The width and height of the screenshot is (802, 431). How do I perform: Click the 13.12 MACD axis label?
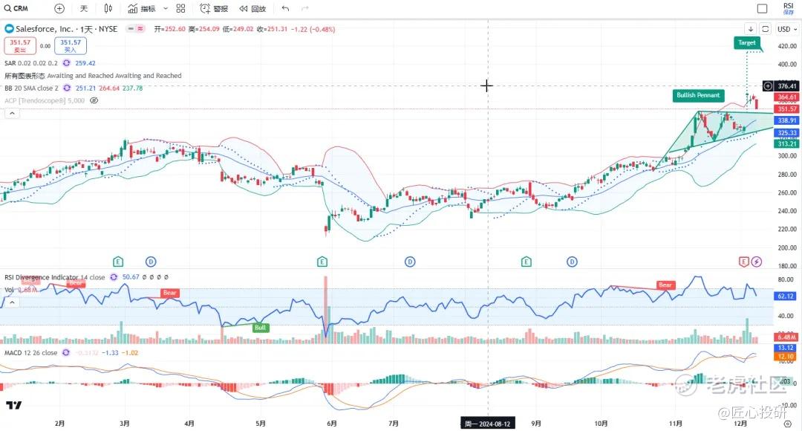pos(786,348)
